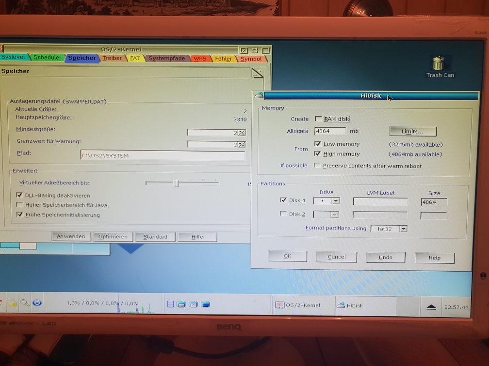Click the blue striped list icon in taskbar tray
Viewport: 489px width, 366px height.
tap(170, 304)
